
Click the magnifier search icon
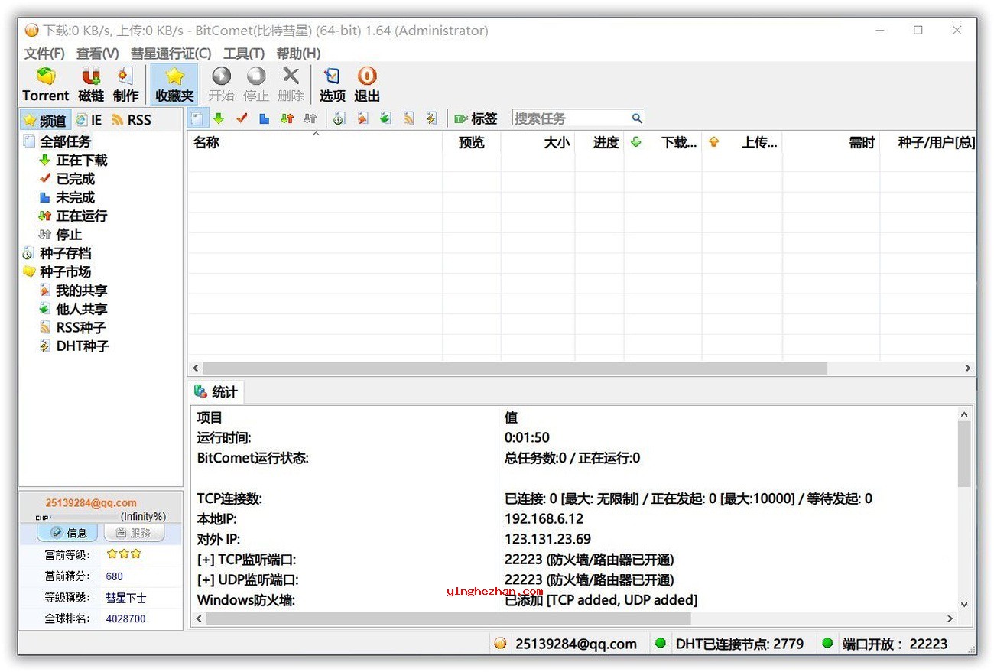pyautogui.click(x=637, y=118)
